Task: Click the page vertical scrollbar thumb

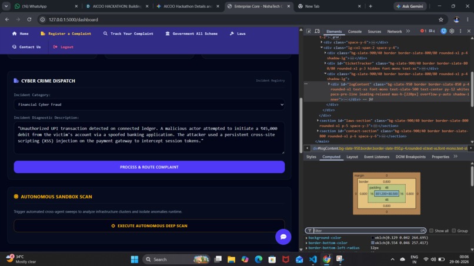Action: [301, 125]
